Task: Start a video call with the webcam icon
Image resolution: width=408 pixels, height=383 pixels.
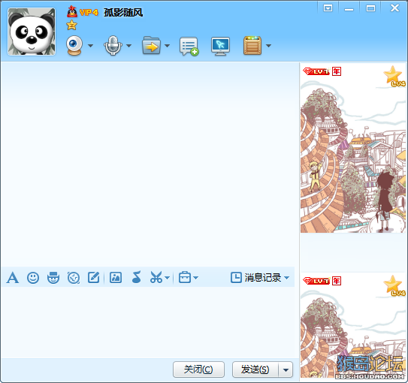Action: tap(74, 45)
